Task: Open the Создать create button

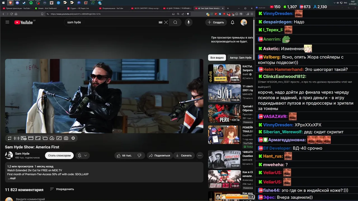Action: (216, 22)
